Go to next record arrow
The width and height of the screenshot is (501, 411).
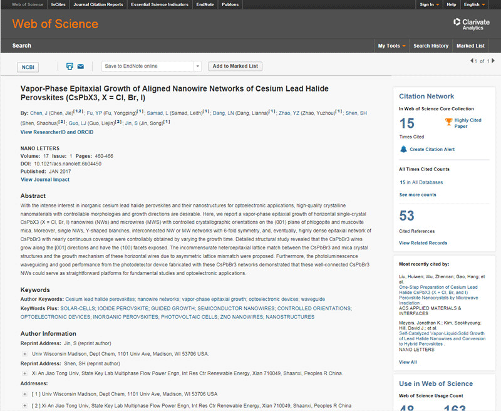coord(493,60)
